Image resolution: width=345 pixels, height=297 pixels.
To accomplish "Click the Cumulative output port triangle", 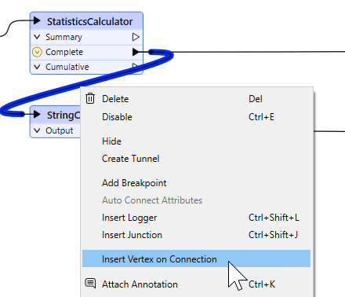I will [136, 66].
